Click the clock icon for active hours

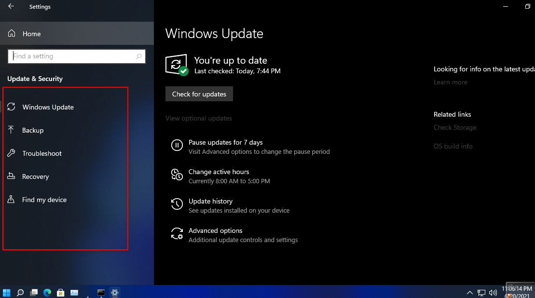(x=177, y=175)
